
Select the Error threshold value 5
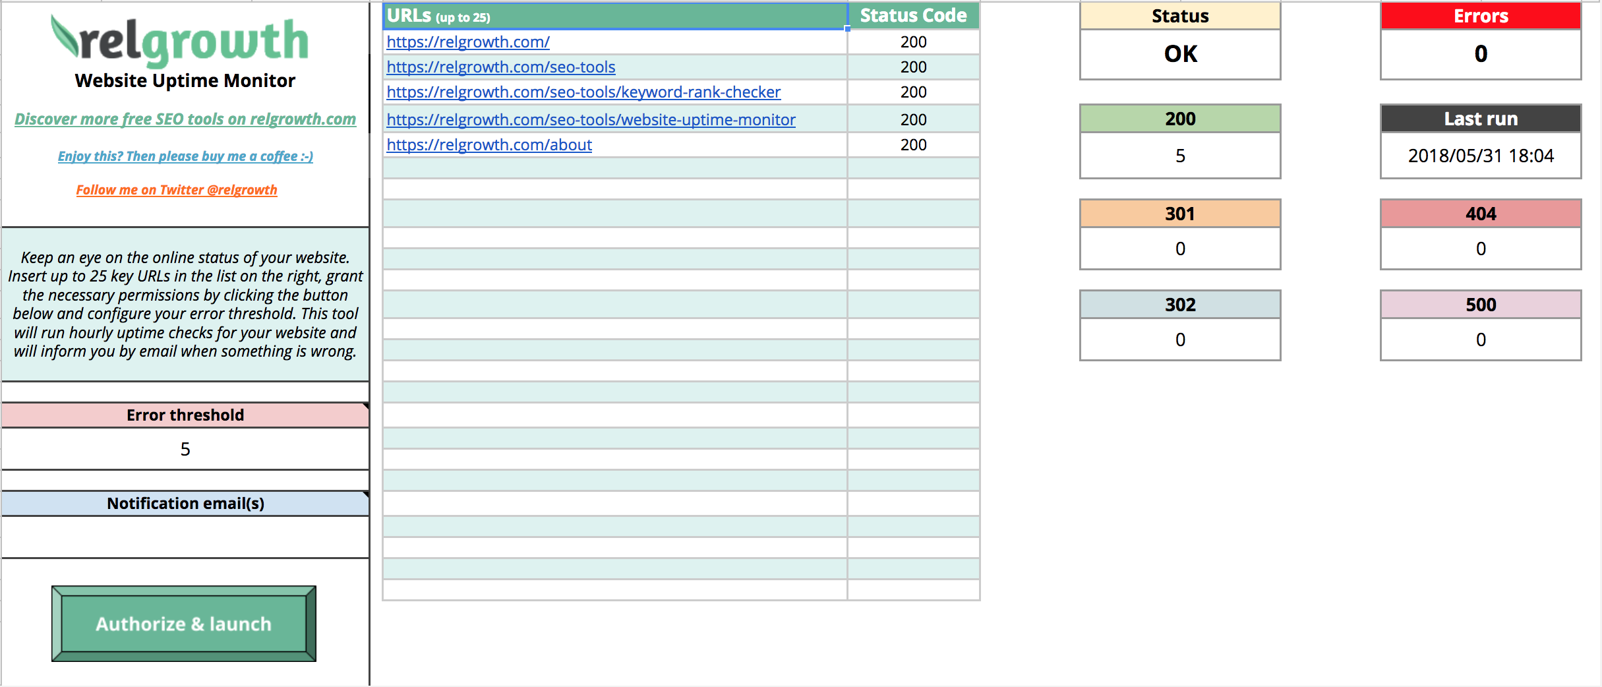pos(185,449)
